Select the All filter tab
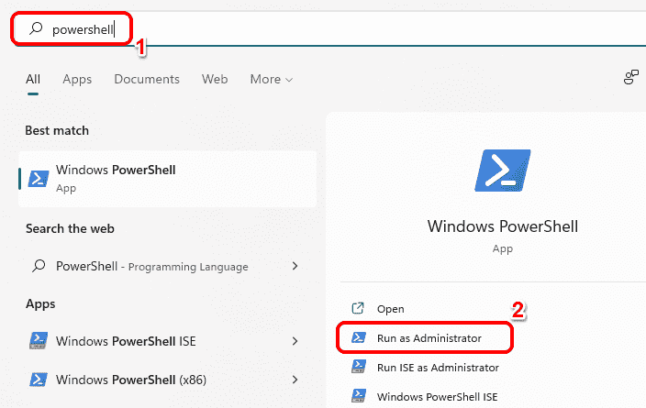 (x=33, y=80)
